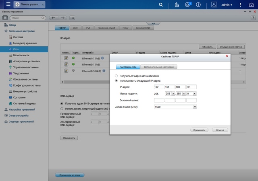Click the first IP-адрес octet field
Image resolution: width=258 pixels, height=181 pixels.
(x=159, y=87)
